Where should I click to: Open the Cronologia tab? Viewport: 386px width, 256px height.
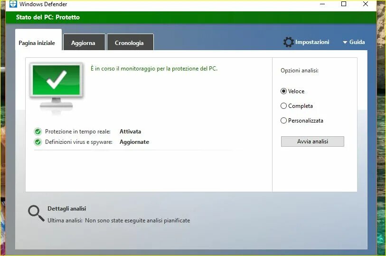pos(130,42)
